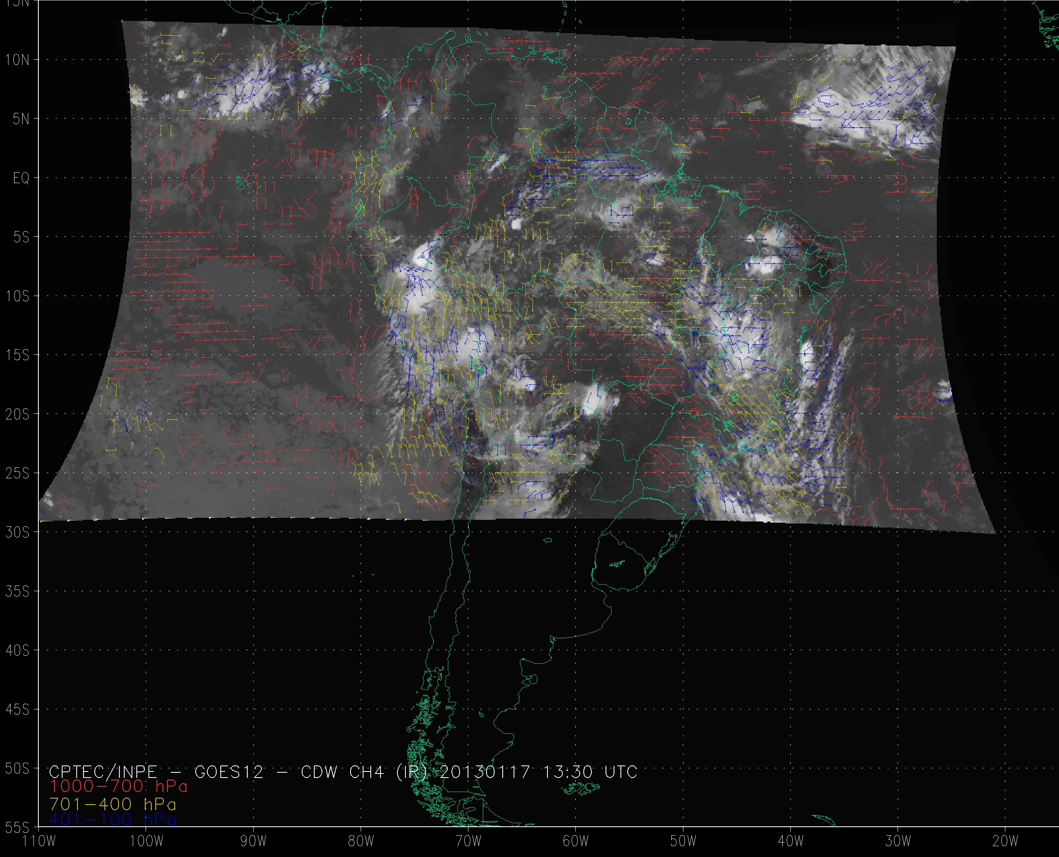Click the 55S latitude label
This screenshot has height=857, width=1059.
click(17, 828)
